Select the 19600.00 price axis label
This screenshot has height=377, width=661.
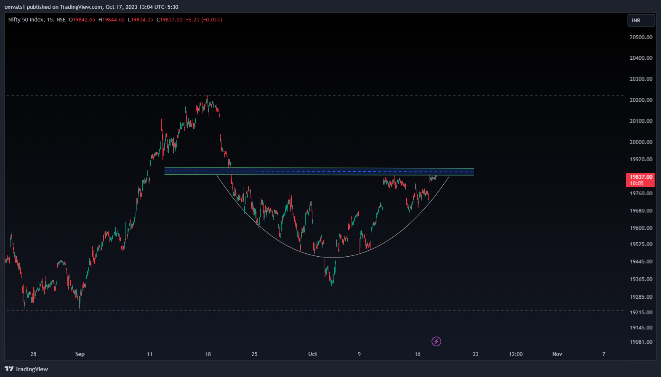[641, 228]
